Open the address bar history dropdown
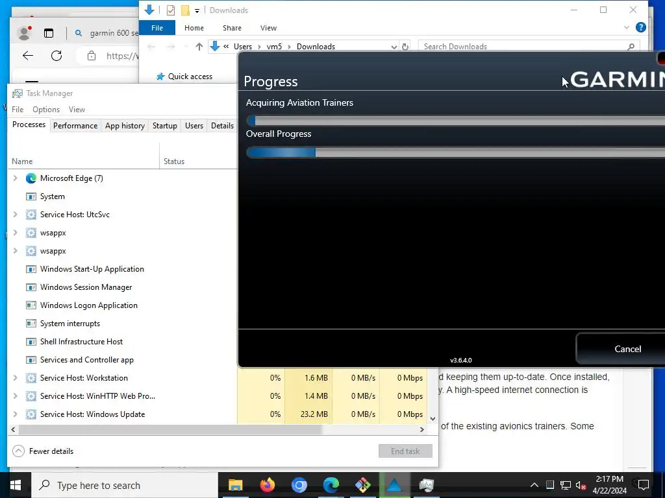Image resolution: width=665 pixels, height=498 pixels. [394, 47]
